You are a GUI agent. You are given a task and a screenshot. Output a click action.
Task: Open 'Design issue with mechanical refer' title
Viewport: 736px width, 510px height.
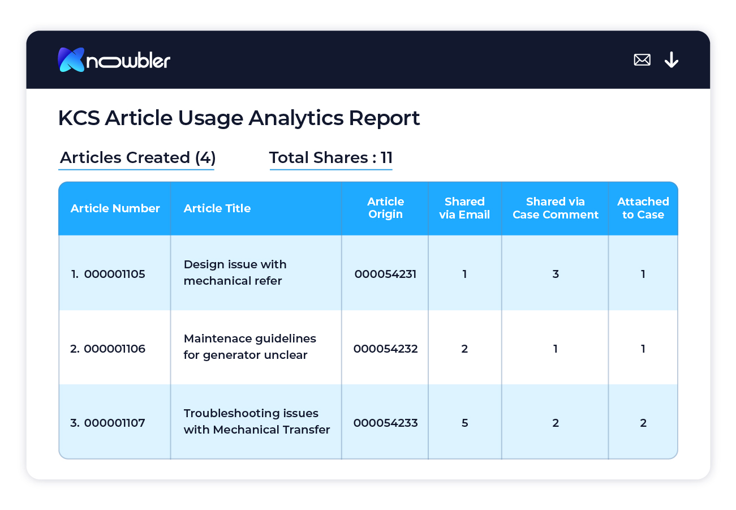point(235,272)
